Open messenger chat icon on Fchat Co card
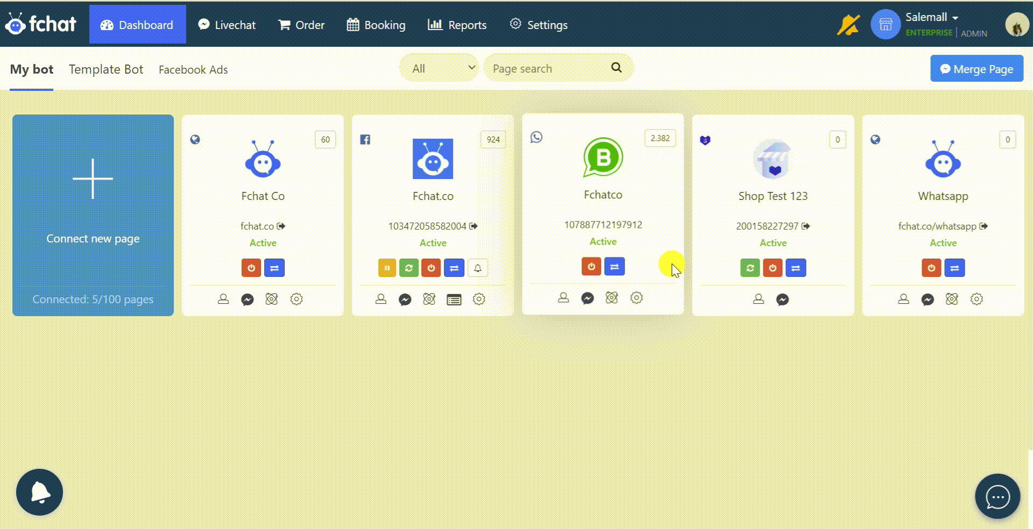 click(x=247, y=299)
